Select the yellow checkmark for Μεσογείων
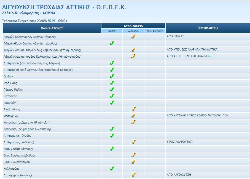The width and height of the screenshot is (250, 179). [x=133, y=116]
